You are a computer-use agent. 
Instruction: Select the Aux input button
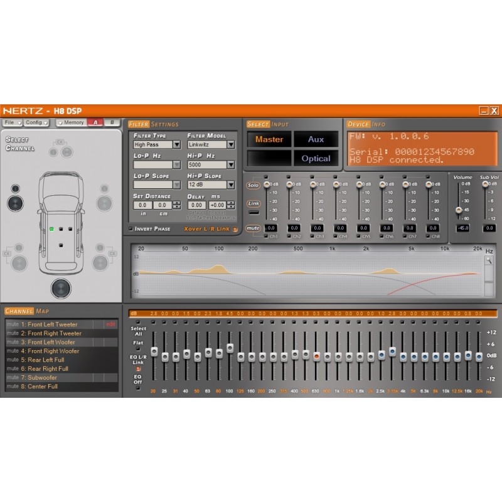click(316, 139)
